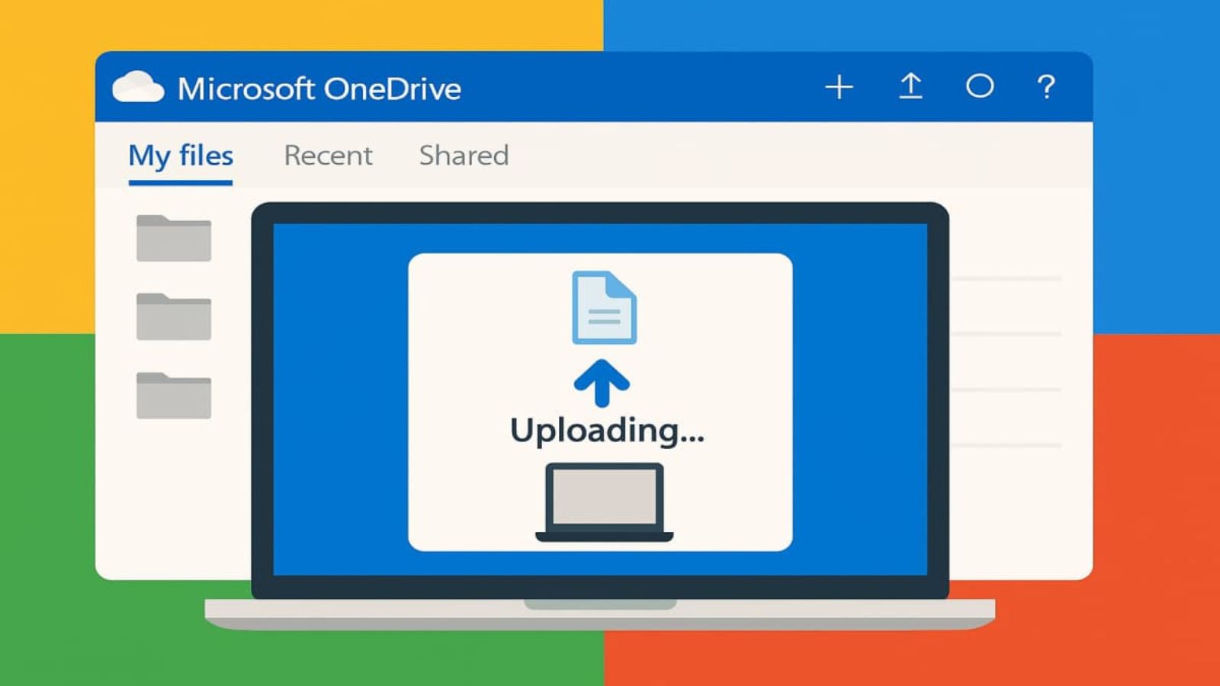Open help with the question mark icon

point(1047,87)
